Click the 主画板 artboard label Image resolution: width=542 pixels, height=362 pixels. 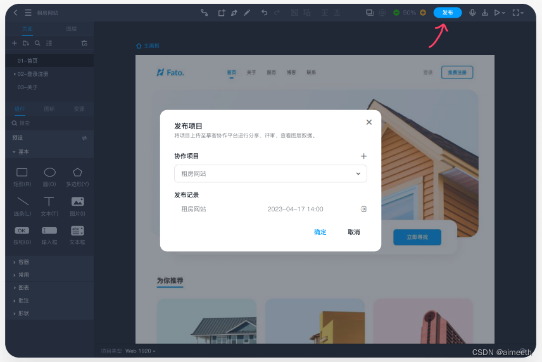point(148,46)
